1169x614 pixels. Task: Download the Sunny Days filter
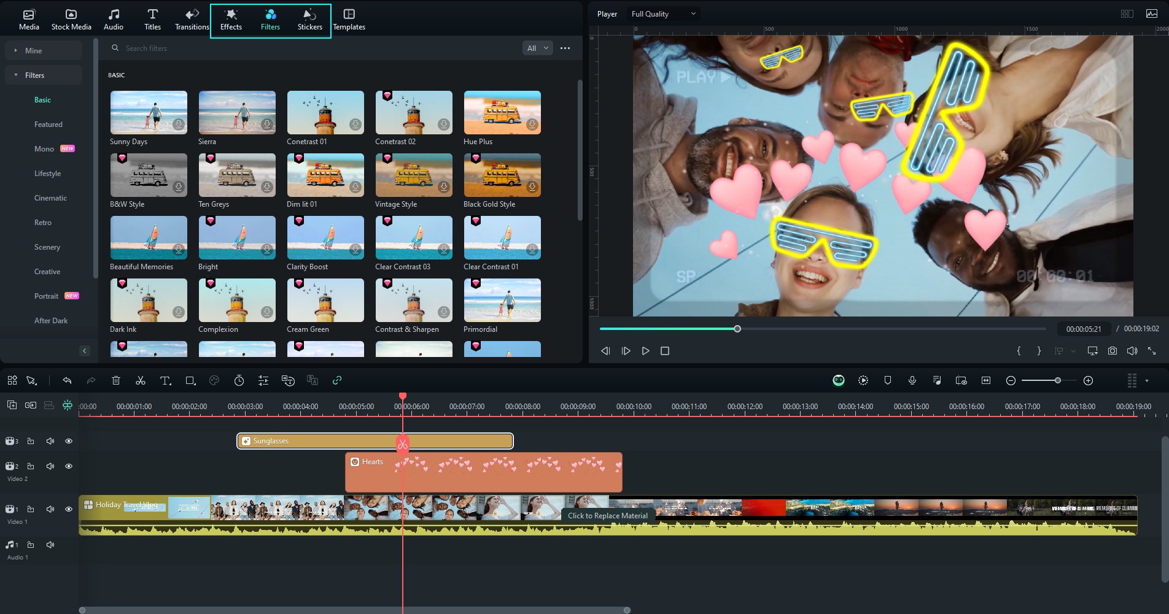point(179,125)
